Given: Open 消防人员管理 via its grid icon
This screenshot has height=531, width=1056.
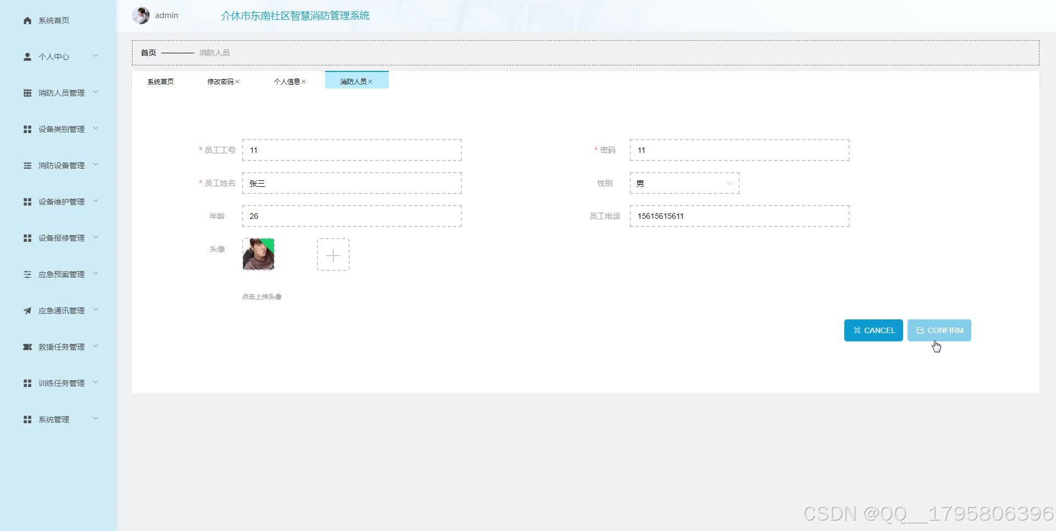Looking at the screenshot, I should point(27,92).
